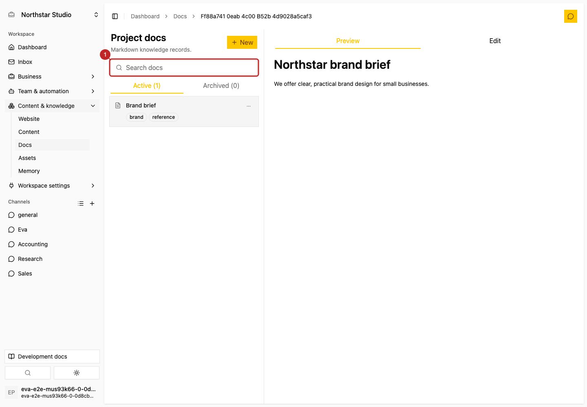
Task: Click the Development docs book icon
Action: tap(11, 357)
